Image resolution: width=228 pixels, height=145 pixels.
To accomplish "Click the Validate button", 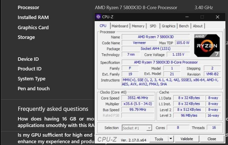I will 187,139.
